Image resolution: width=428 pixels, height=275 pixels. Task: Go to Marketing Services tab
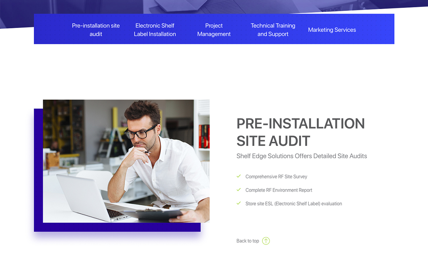click(332, 30)
